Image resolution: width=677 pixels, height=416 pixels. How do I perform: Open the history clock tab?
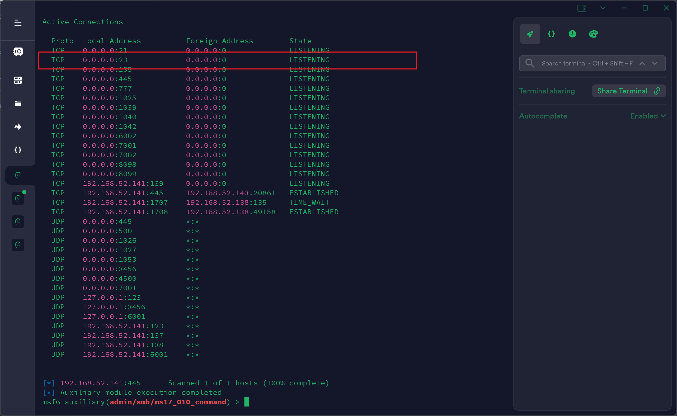(x=572, y=34)
